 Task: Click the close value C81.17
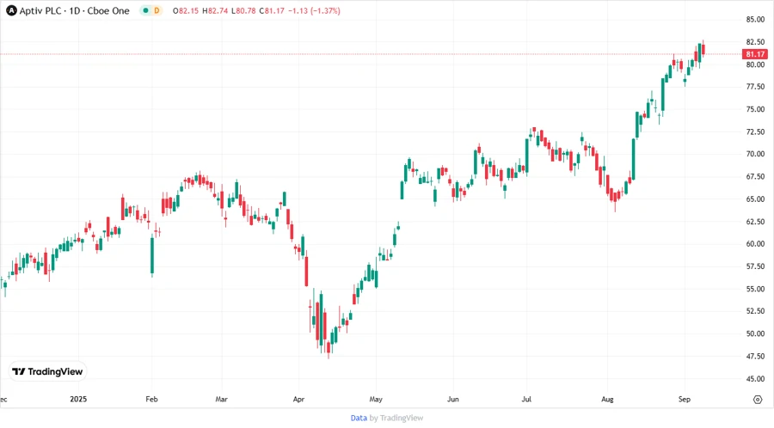[272, 11]
